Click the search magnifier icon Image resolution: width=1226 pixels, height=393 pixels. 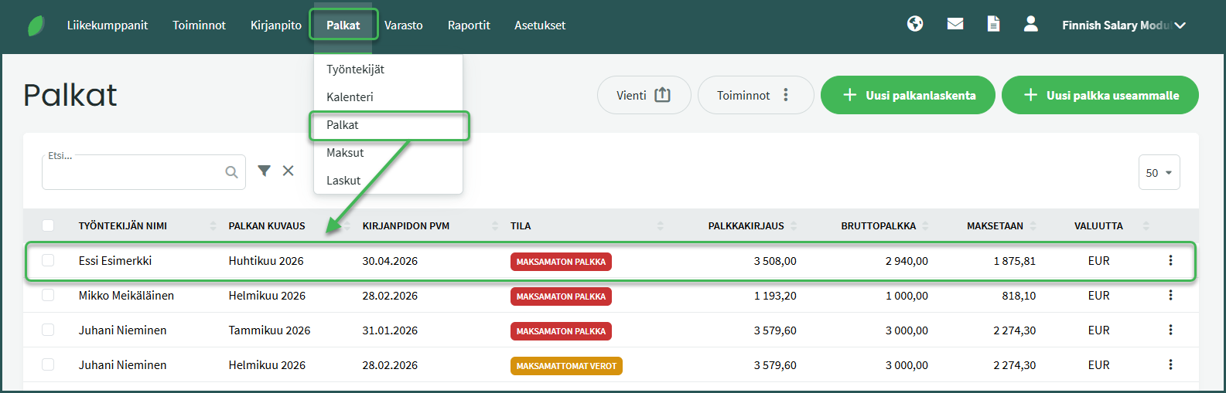(x=231, y=172)
